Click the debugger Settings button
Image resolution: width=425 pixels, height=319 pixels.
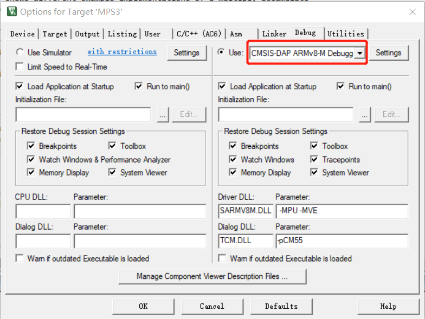click(x=389, y=53)
